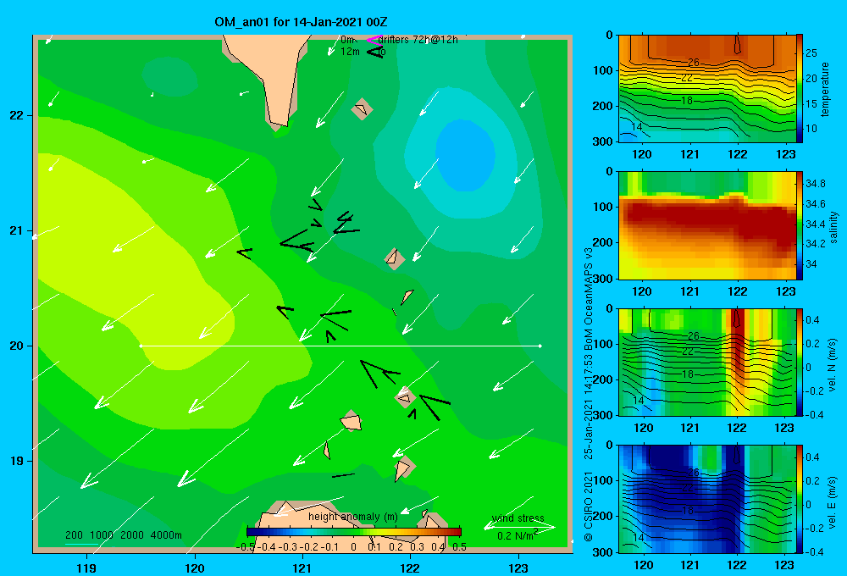Click the red northward jet in vel. N panel
847x576 pixels.
(738, 357)
